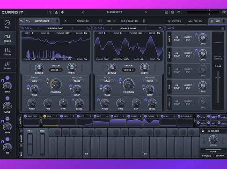Open the notifications bell icon
The width and height of the screenshot is (227, 169).
coord(62,12)
